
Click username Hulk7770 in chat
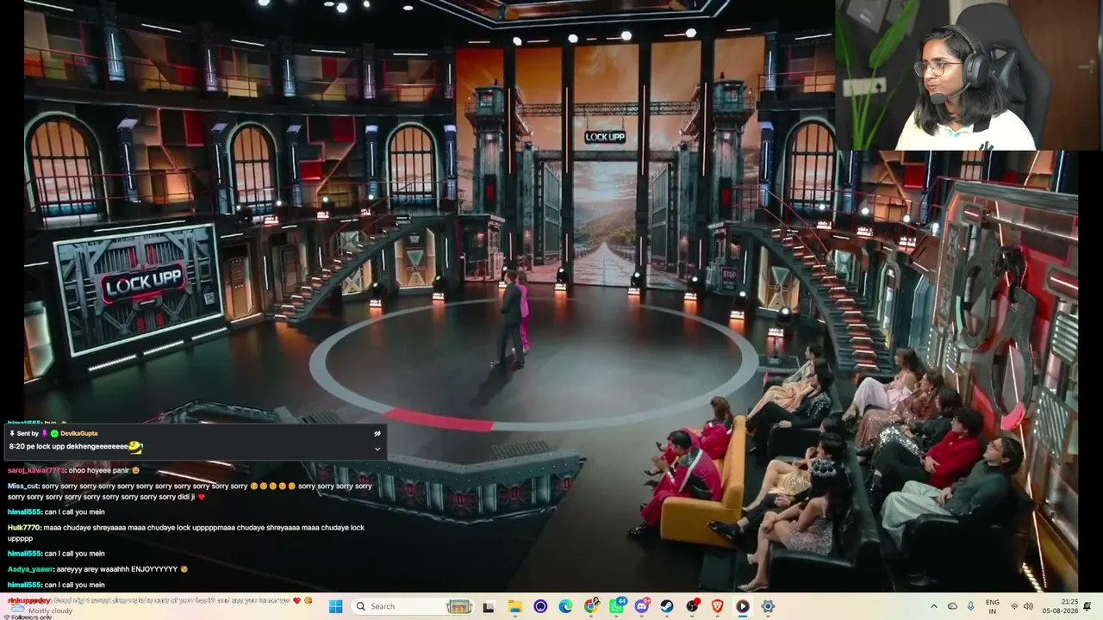(23, 527)
